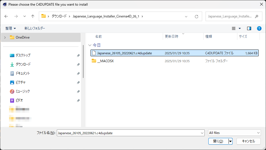Click the キャンセル button

point(249,141)
